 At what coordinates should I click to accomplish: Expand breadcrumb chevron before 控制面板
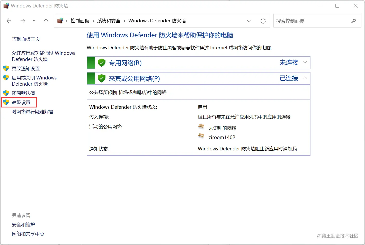click(67, 21)
